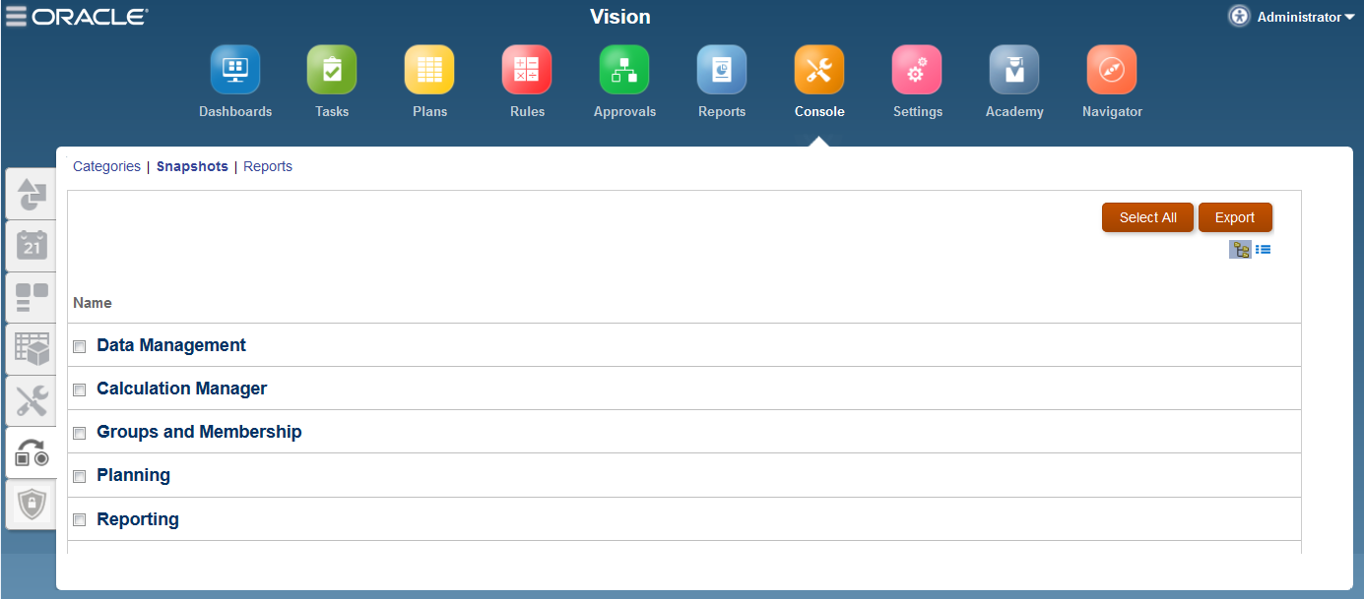Open the Console icon
Screen dimensions: 1364x599
[819, 70]
